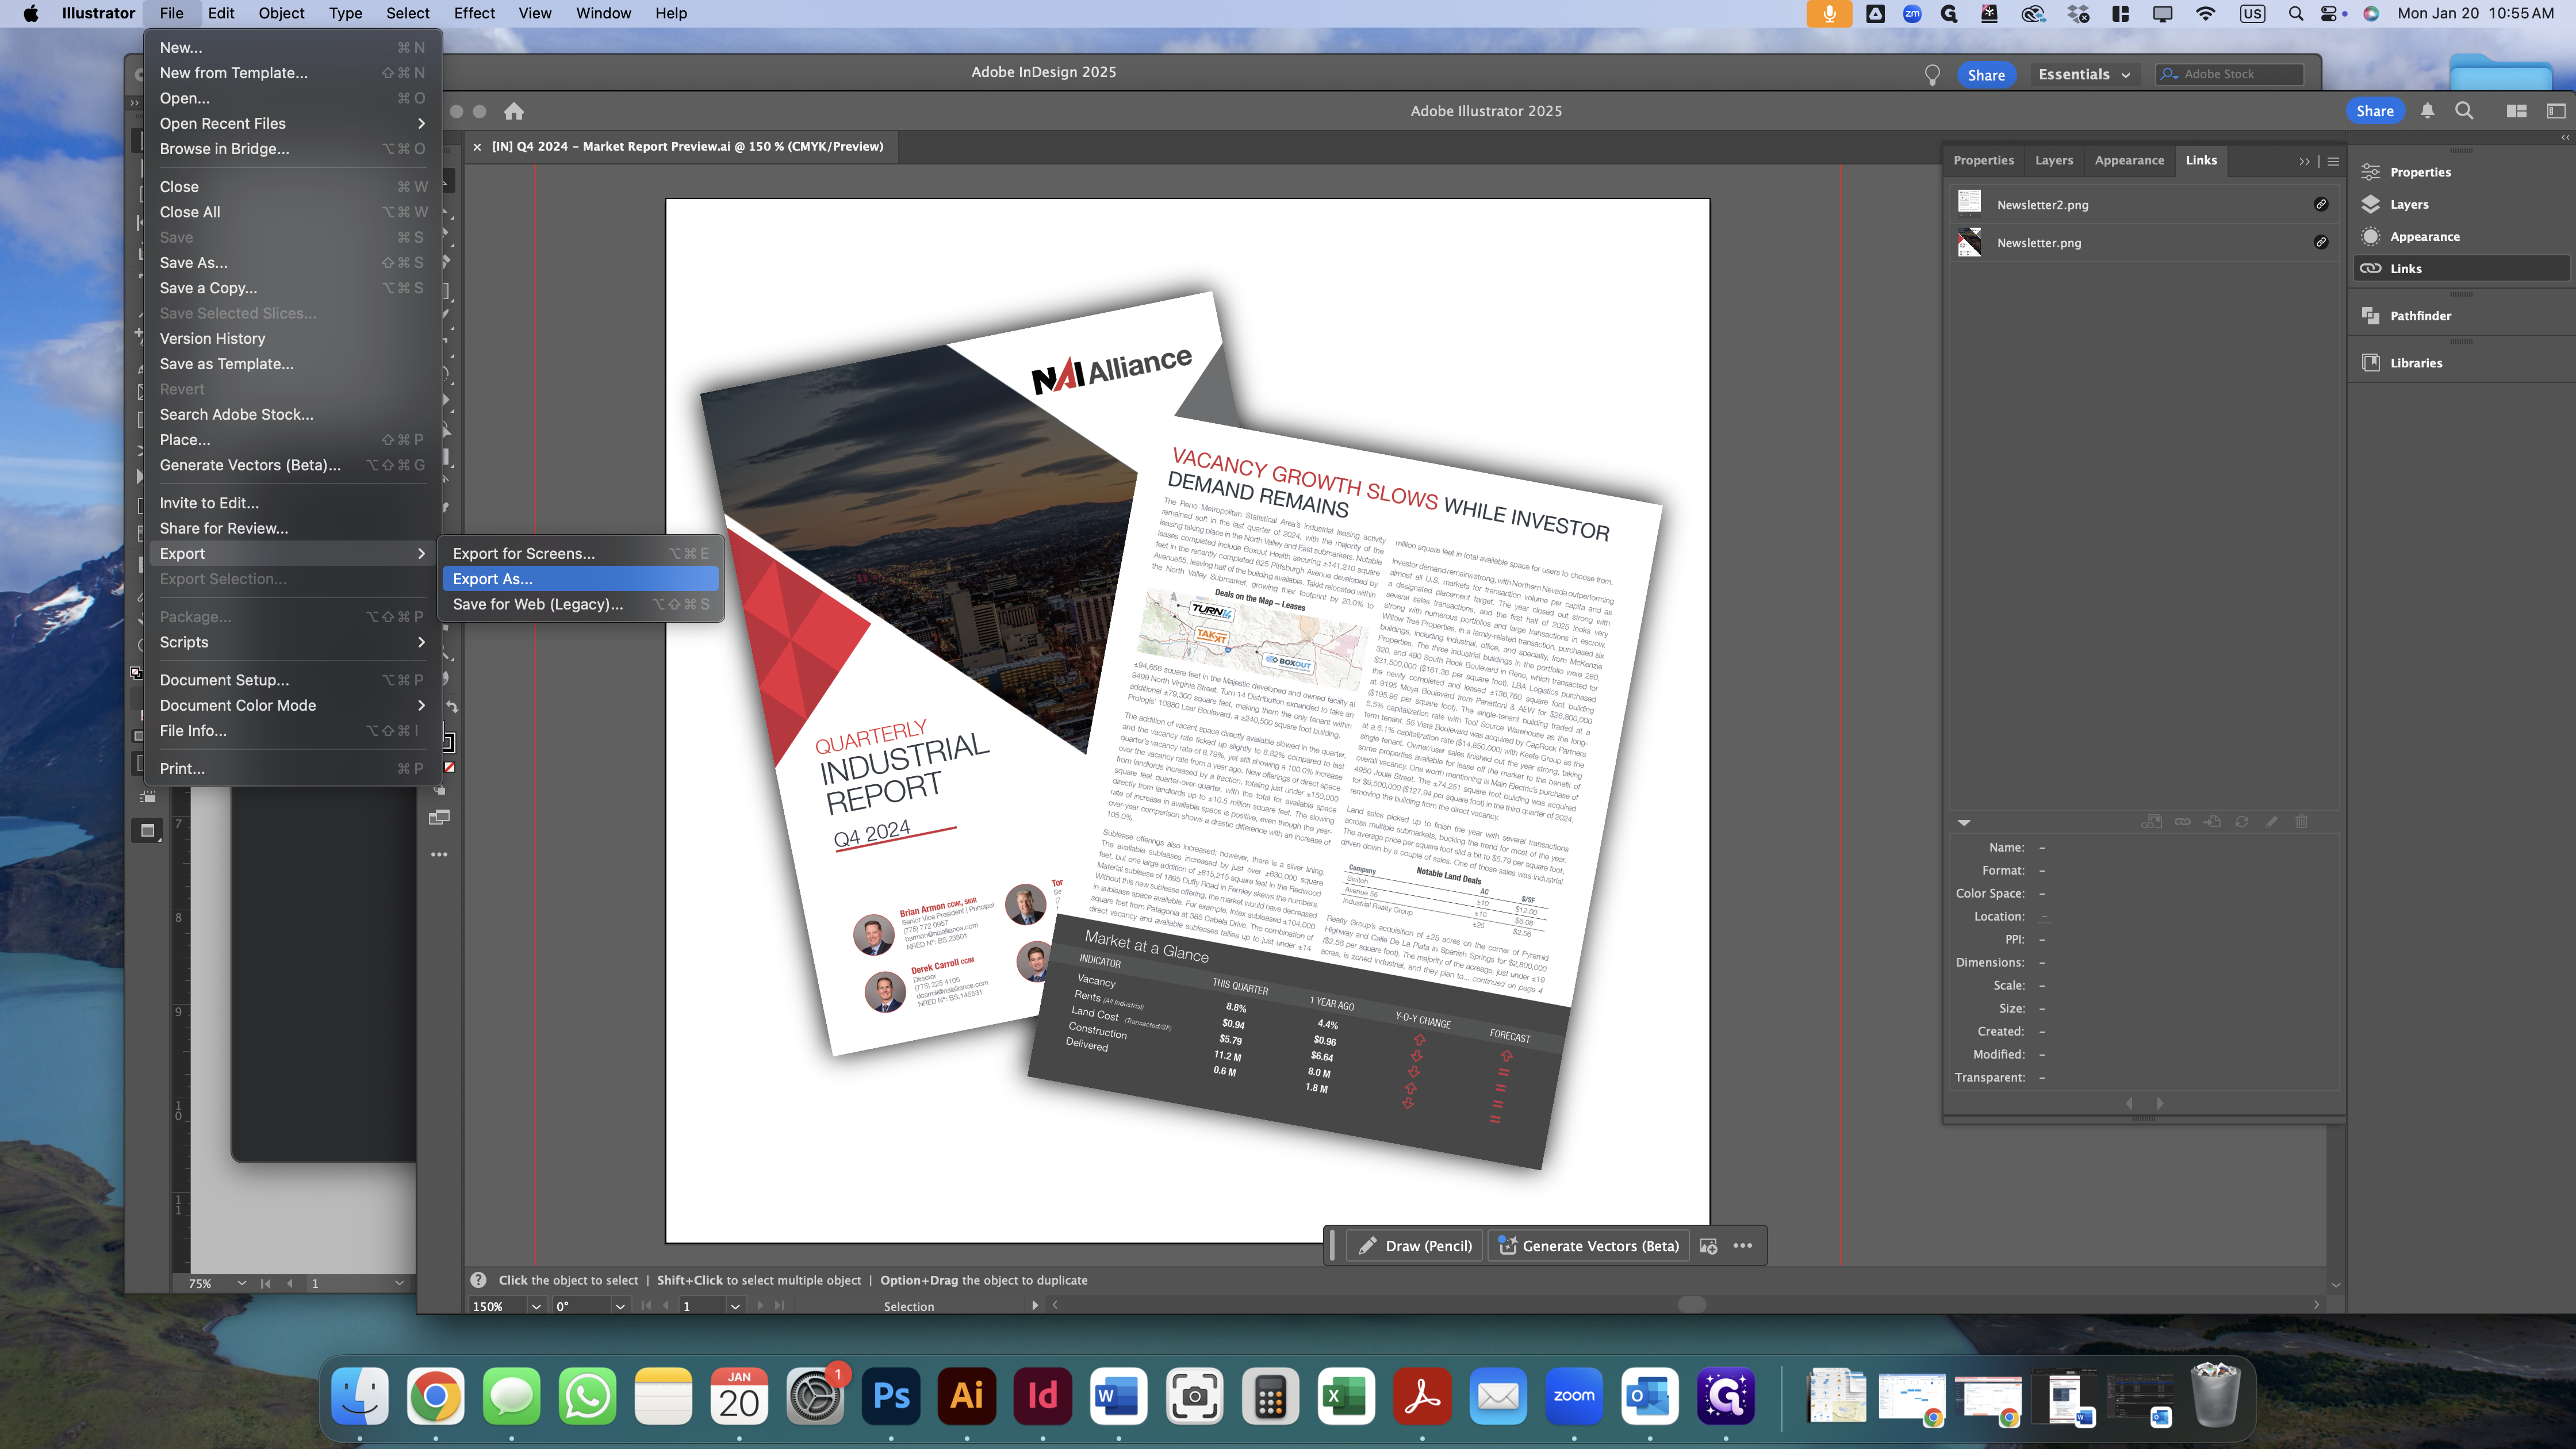Image resolution: width=2576 pixels, height=1449 pixels.
Task: Click the Draw (Pencil) button
Action: coord(1414,1246)
